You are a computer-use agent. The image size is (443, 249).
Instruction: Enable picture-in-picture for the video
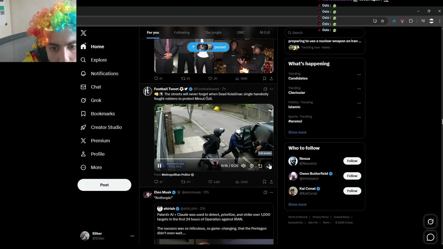(260, 166)
